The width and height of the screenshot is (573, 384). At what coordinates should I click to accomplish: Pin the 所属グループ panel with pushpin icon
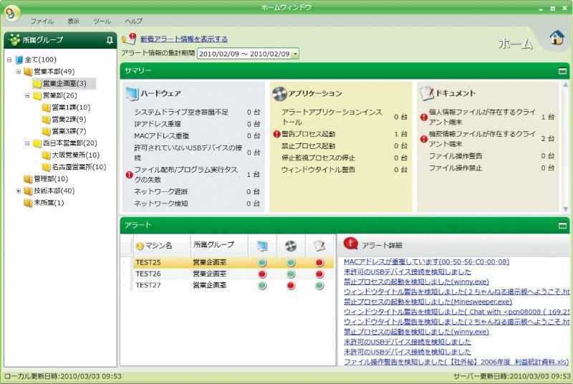[x=110, y=40]
